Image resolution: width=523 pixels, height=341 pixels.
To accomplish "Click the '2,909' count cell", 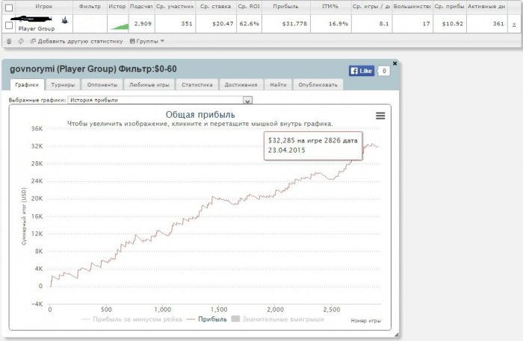I will pos(143,24).
